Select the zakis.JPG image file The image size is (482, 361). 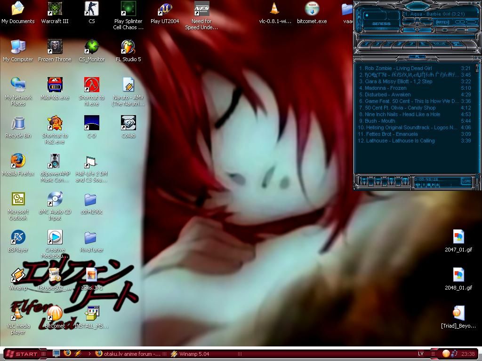tap(92, 279)
